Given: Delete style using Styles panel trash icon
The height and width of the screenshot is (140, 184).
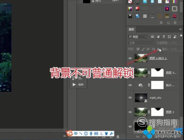Looking at the screenshot, I should (175, 23).
